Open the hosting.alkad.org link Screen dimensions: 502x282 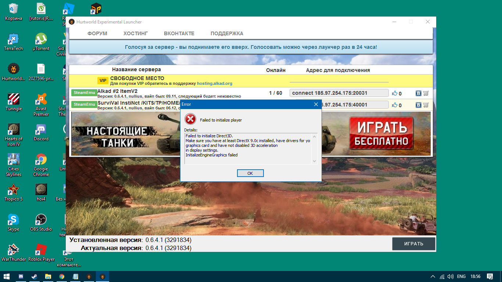[215, 83]
